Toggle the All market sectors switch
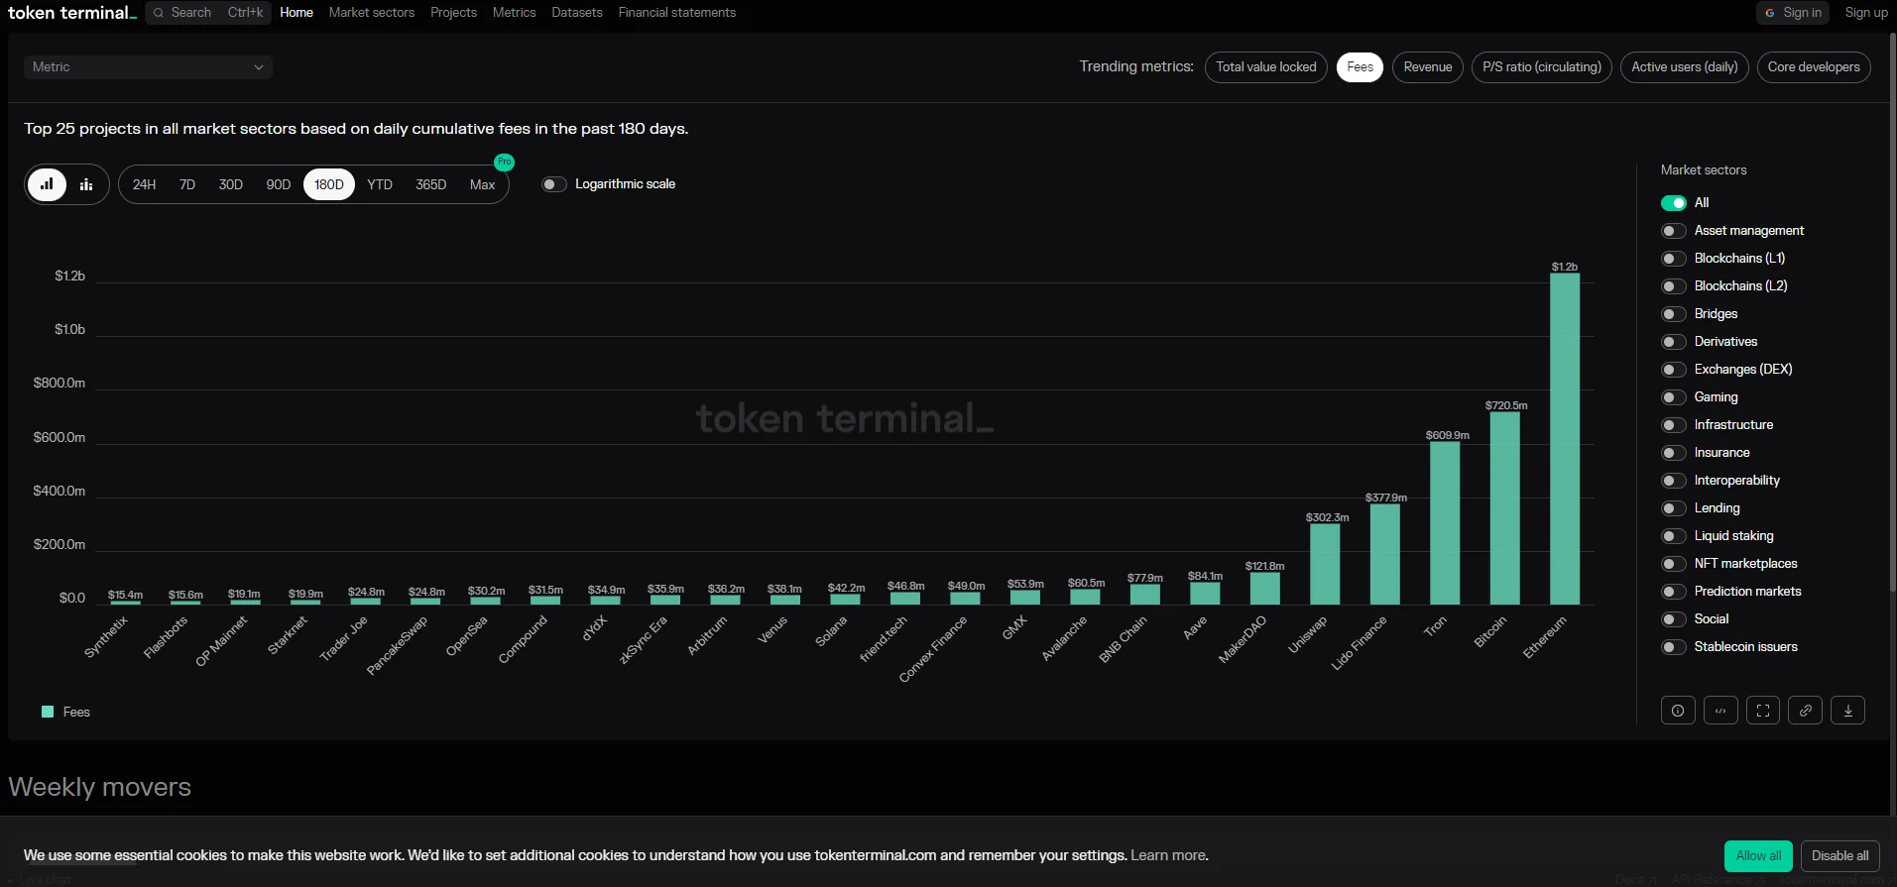Image resolution: width=1897 pixels, height=887 pixels. [1674, 203]
